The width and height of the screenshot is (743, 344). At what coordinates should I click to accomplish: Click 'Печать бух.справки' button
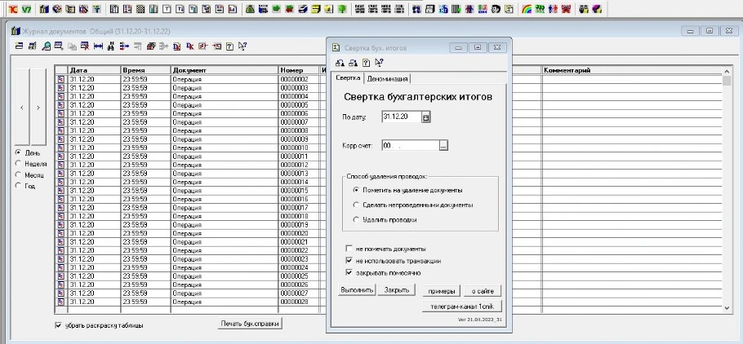coord(251,324)
